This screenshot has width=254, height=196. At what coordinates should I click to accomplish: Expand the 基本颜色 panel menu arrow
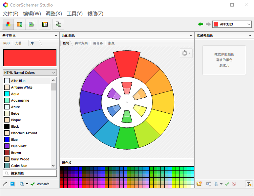point(56,36)
